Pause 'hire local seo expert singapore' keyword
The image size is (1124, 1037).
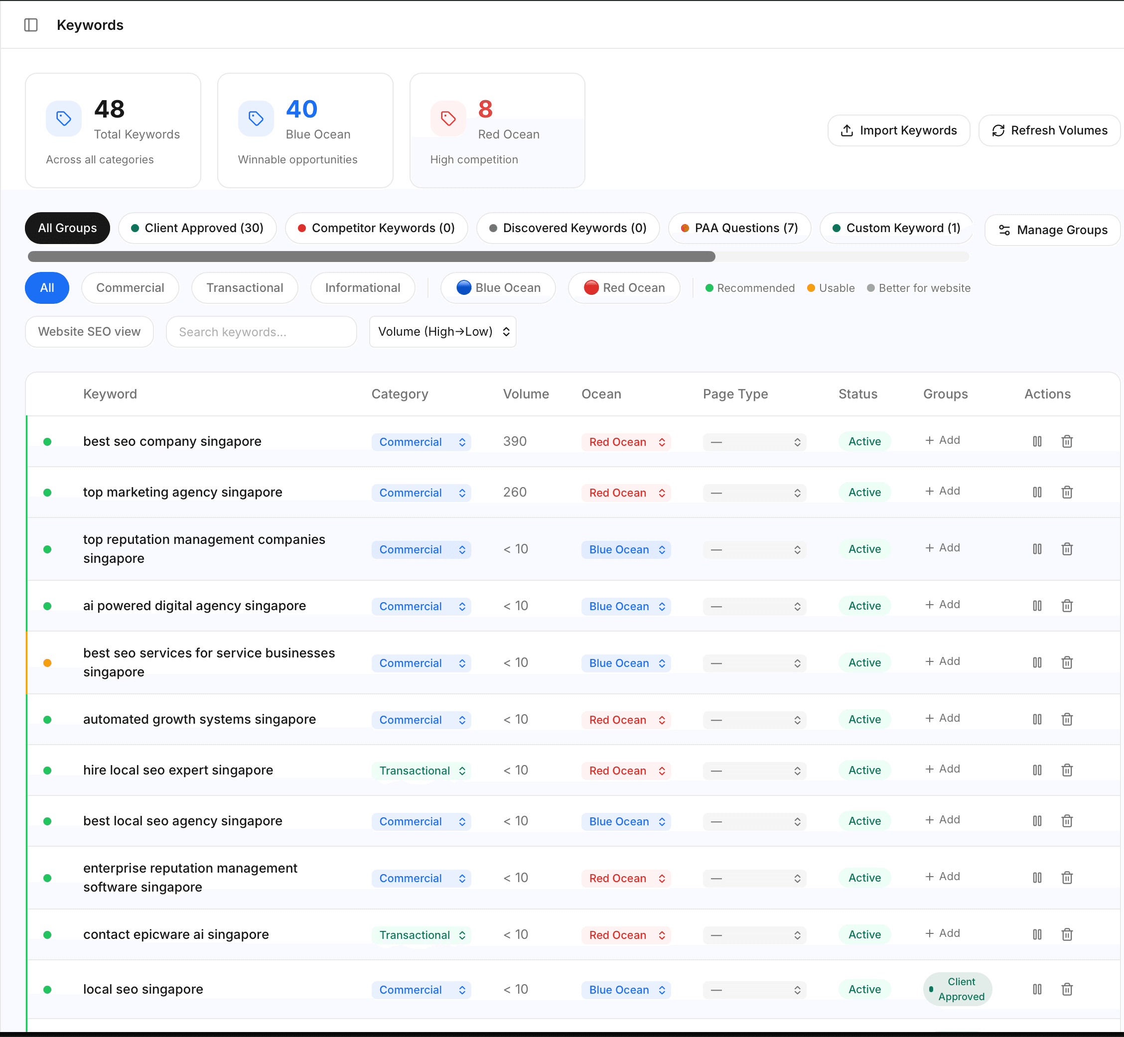(x=1037, y=770)
